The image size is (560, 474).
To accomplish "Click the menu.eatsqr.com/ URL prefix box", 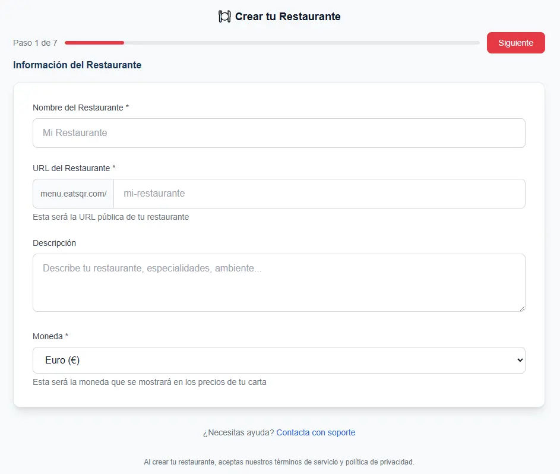I will point(73,193).
